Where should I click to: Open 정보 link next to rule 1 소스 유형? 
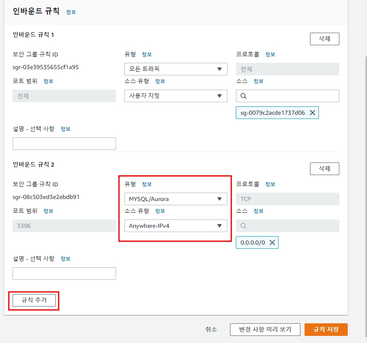(x=160, y=81)
